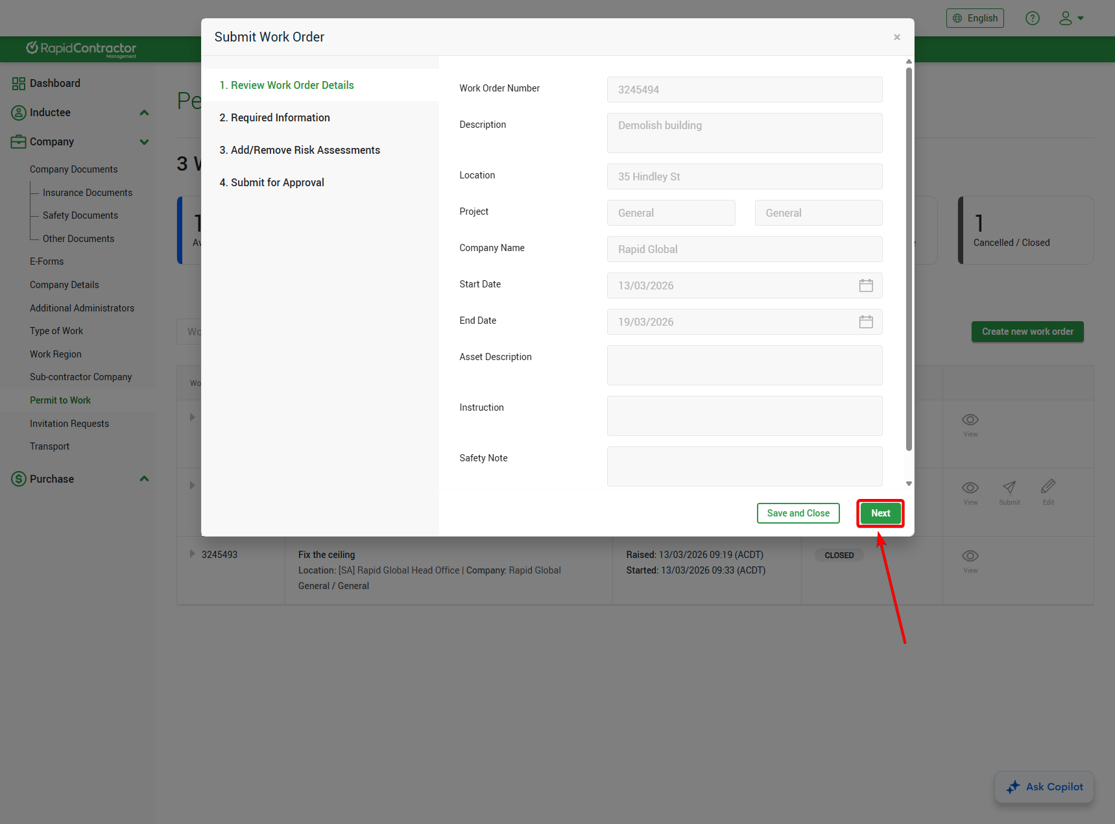Close the Submit Work Order dialog

pyautogui.click(x=896, y=37)
